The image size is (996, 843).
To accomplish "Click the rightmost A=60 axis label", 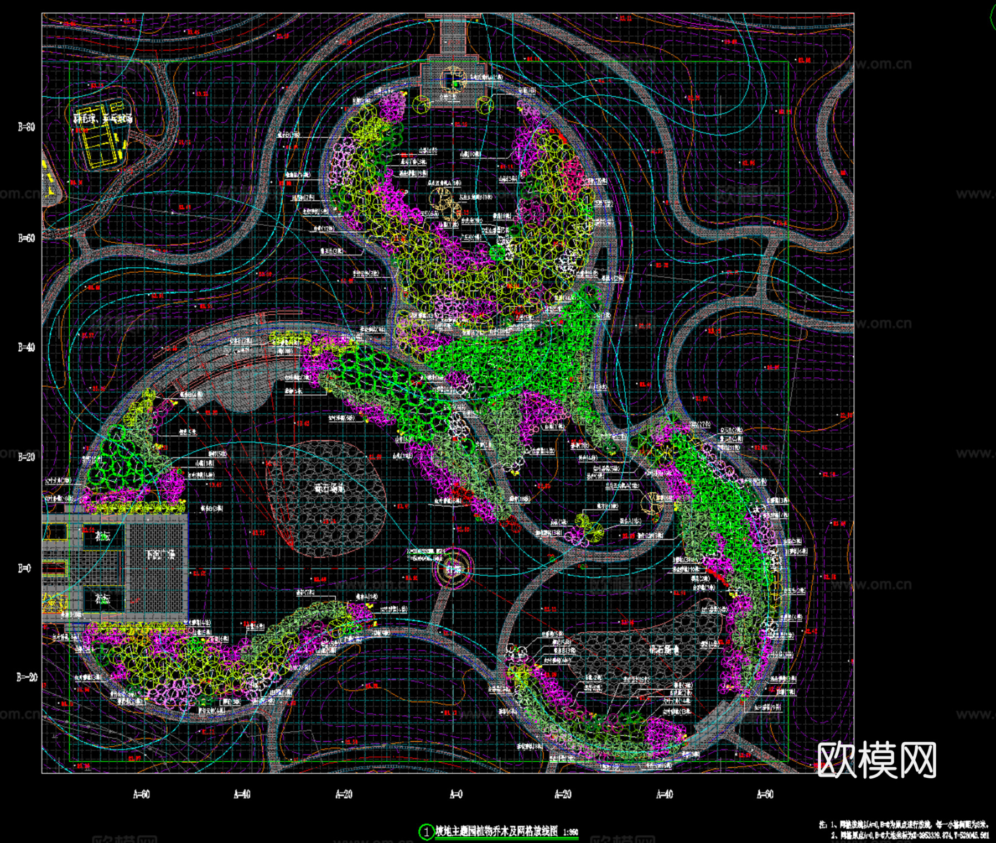I will 765,794.
